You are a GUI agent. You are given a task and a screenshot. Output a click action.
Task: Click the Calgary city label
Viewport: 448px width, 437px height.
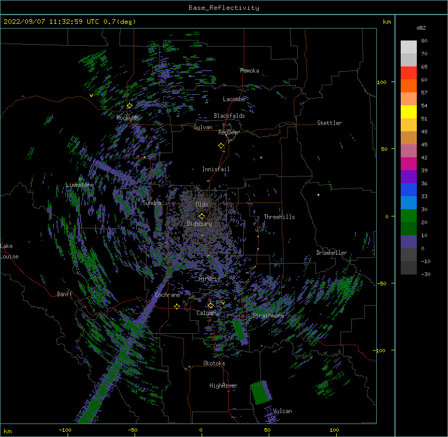point(207,313)
